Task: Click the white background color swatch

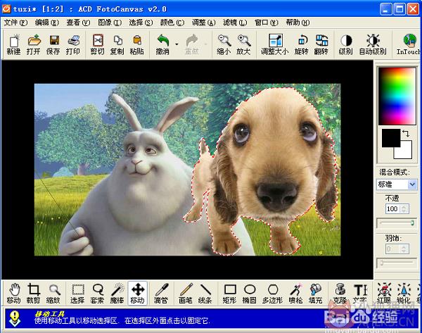Action: click(x=406, y=152)
